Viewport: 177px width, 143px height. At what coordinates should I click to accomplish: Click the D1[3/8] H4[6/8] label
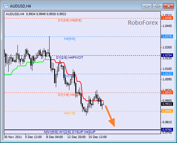(70, 20)
